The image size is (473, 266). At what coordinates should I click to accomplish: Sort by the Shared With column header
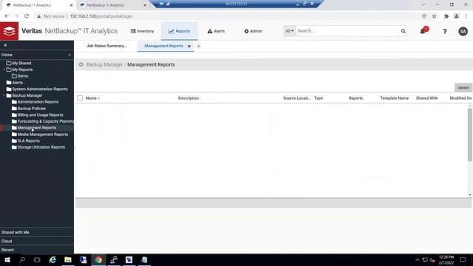click(426, 98)
